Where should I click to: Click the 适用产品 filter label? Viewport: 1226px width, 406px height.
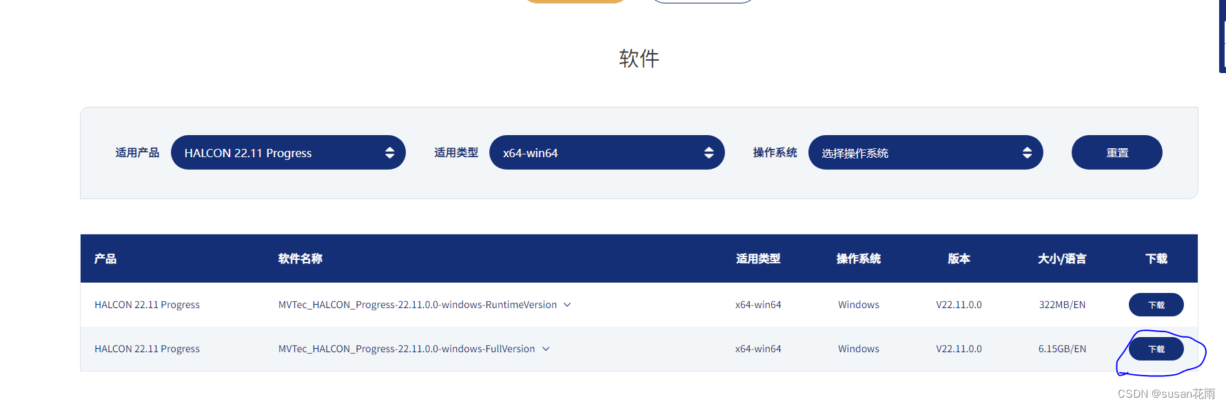137,152
